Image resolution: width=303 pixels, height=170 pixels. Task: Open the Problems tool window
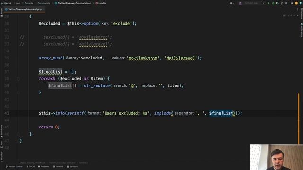(44, 167)
